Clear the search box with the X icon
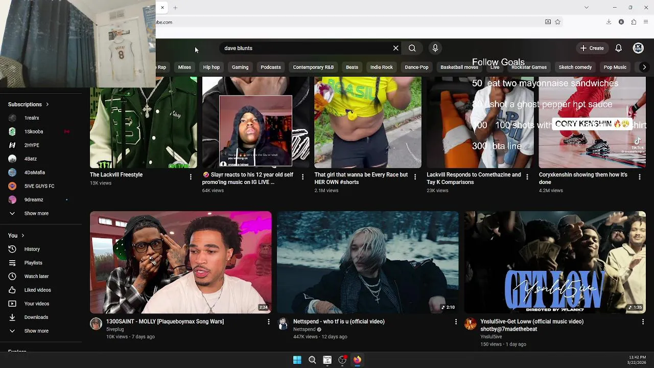Screen dimensions: 654x368 (x=395, y=48)
